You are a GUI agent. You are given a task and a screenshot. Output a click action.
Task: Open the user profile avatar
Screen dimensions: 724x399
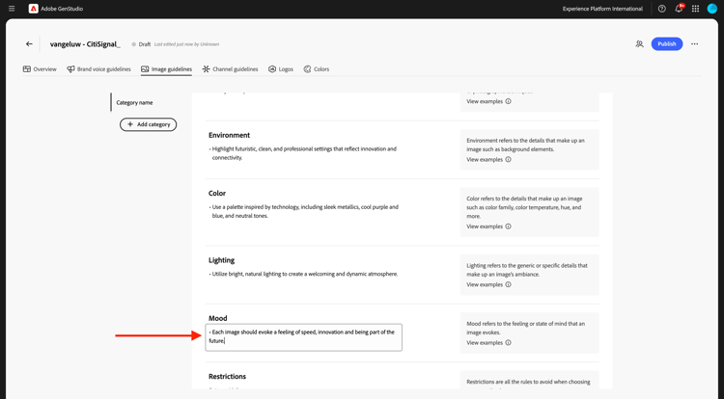712,9
